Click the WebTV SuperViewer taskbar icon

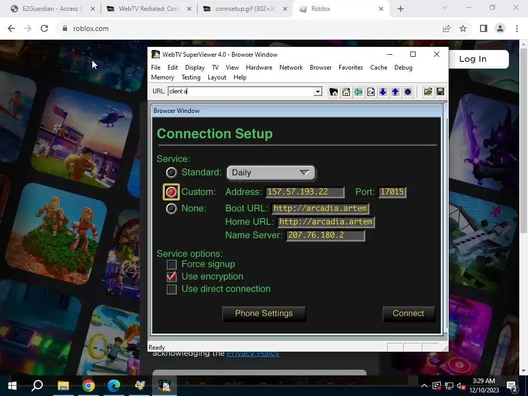[x=164, y=386]
